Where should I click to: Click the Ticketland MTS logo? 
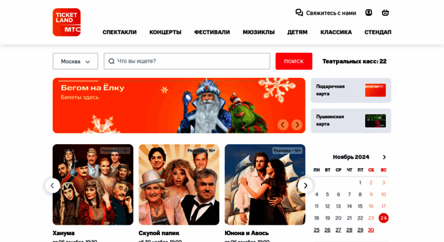[66, 22]
